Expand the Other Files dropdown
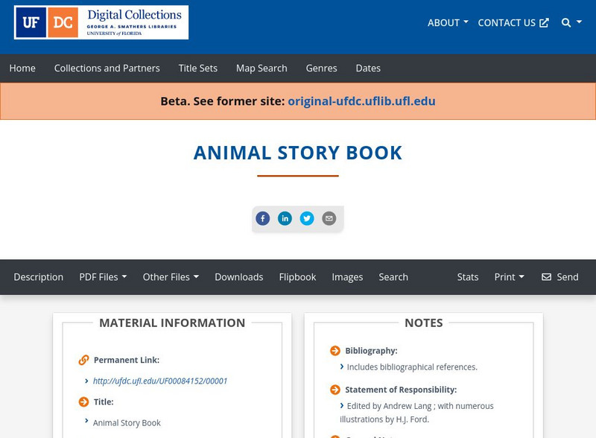The height and width of the screenshot is (438, 596). (171, 276)
